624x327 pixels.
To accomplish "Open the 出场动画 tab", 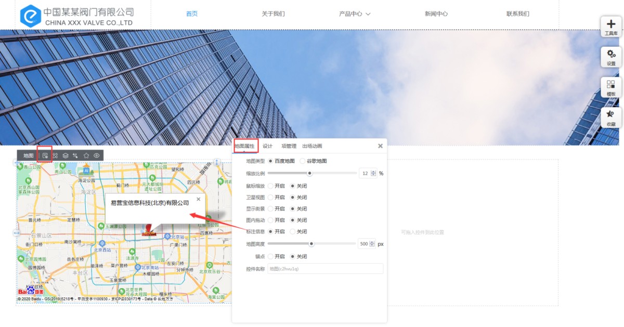I will click(312, 146).
